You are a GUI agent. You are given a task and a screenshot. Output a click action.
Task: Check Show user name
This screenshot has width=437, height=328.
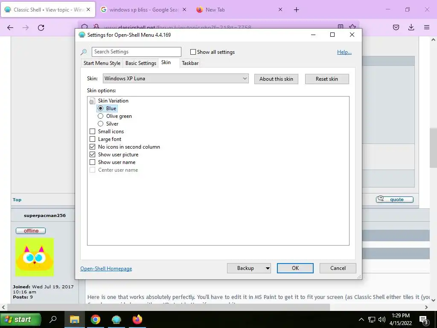click(x=93, y=162)
